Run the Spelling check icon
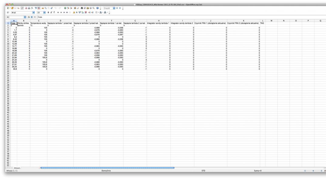 tap(36, 8)
